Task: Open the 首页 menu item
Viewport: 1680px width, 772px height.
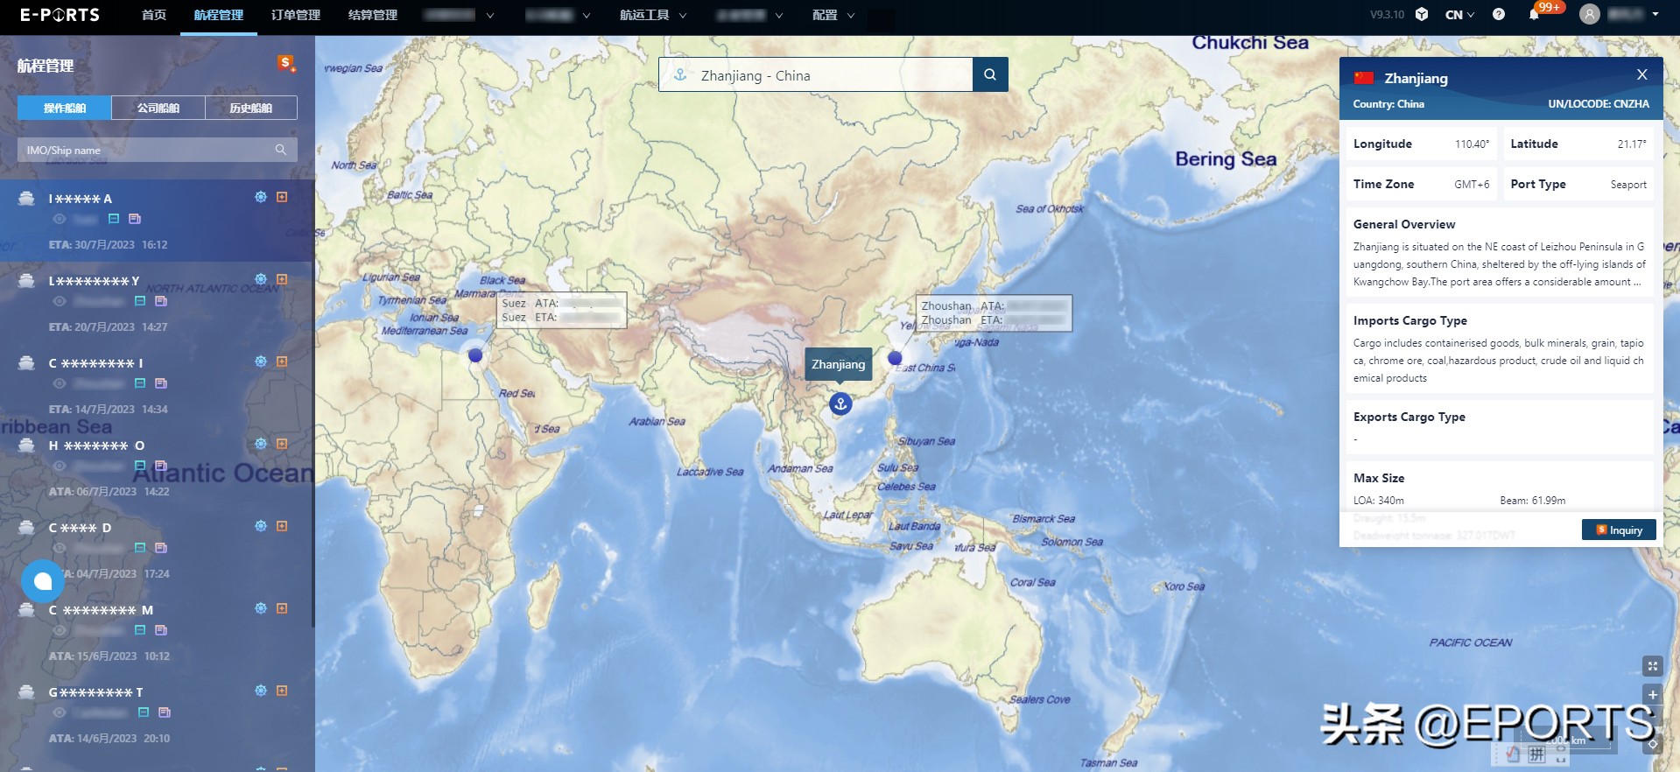Action: click(x=154, y=15)
